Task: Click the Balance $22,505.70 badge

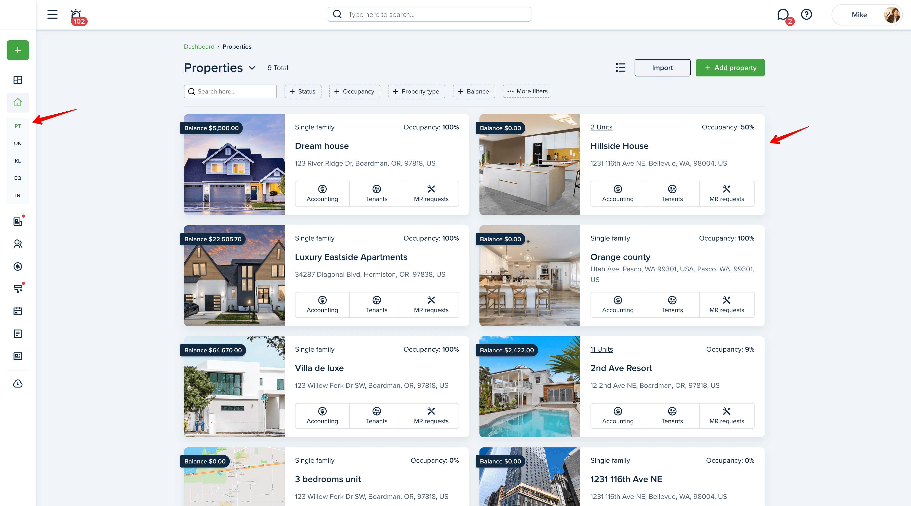Action: (x=213, y=239)
